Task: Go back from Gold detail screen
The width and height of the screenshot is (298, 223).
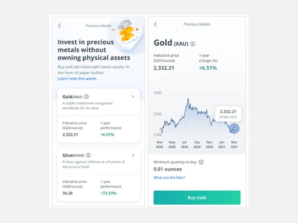Action: pyautogui.click(x=155, y=24)
